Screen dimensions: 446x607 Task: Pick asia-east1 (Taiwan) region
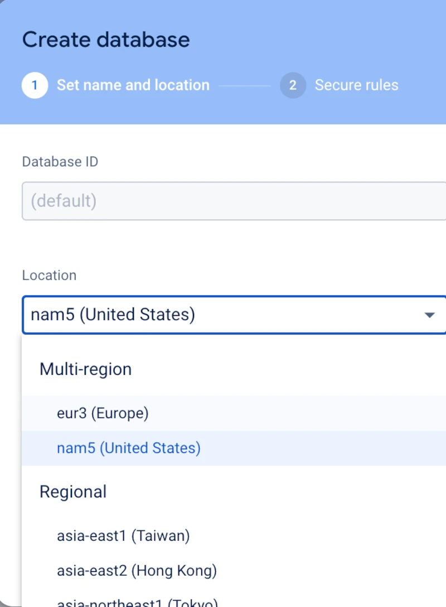coord(234,536)
